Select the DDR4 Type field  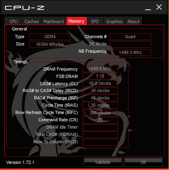click(x=50, y=37)
